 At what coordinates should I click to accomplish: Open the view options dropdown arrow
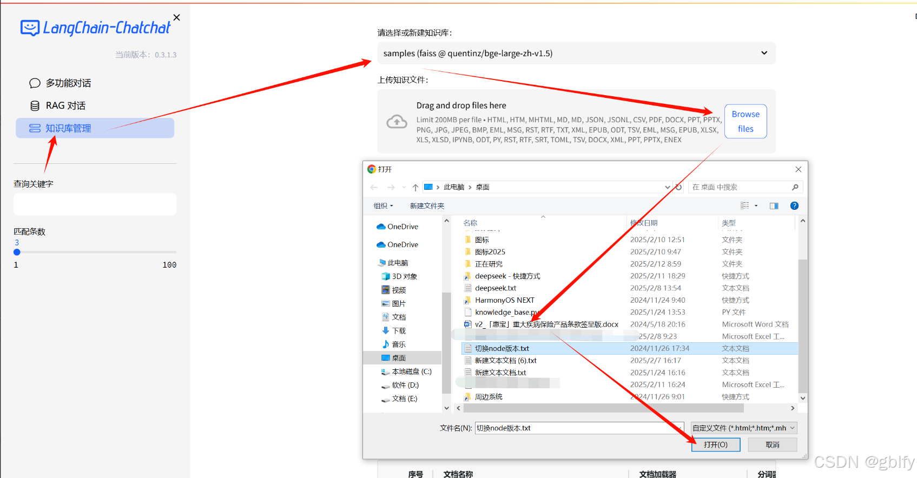756,205
